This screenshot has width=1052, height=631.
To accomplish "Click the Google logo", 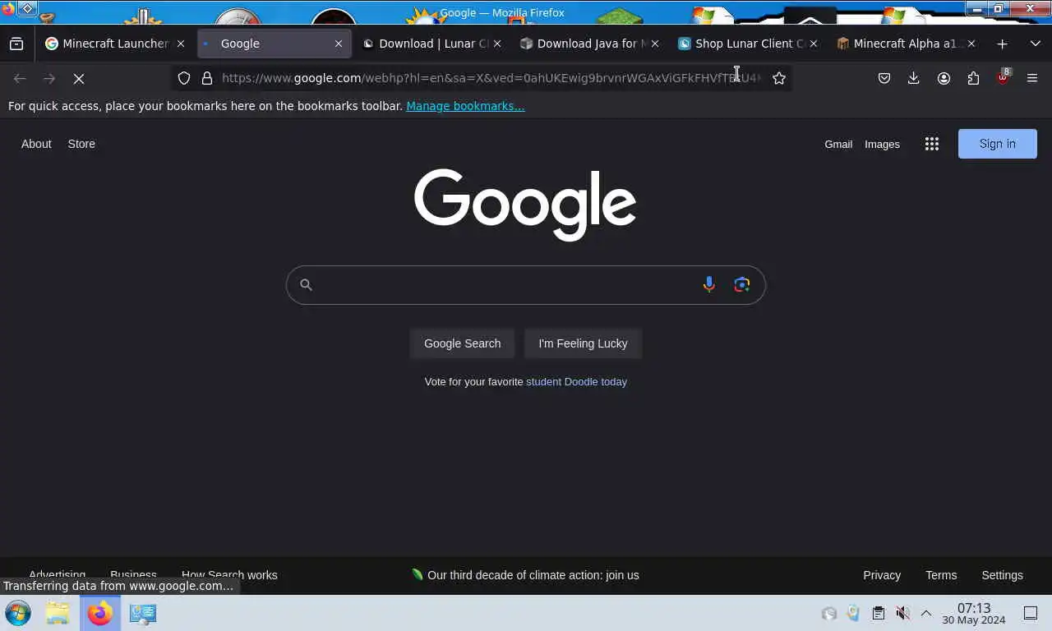I will pyautogui.click(x=525, y=205).
